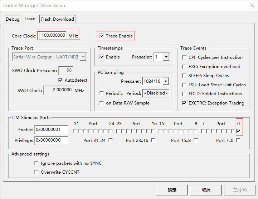Close the Cortex-M Target Driver Setup dialog
Viewport: 258px width, 199px height.
click(x=252, y=5)
